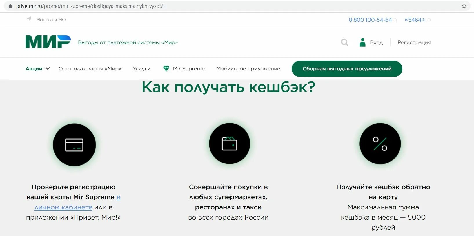
Task: Open the Регистрация link
Action: [414, 42]
